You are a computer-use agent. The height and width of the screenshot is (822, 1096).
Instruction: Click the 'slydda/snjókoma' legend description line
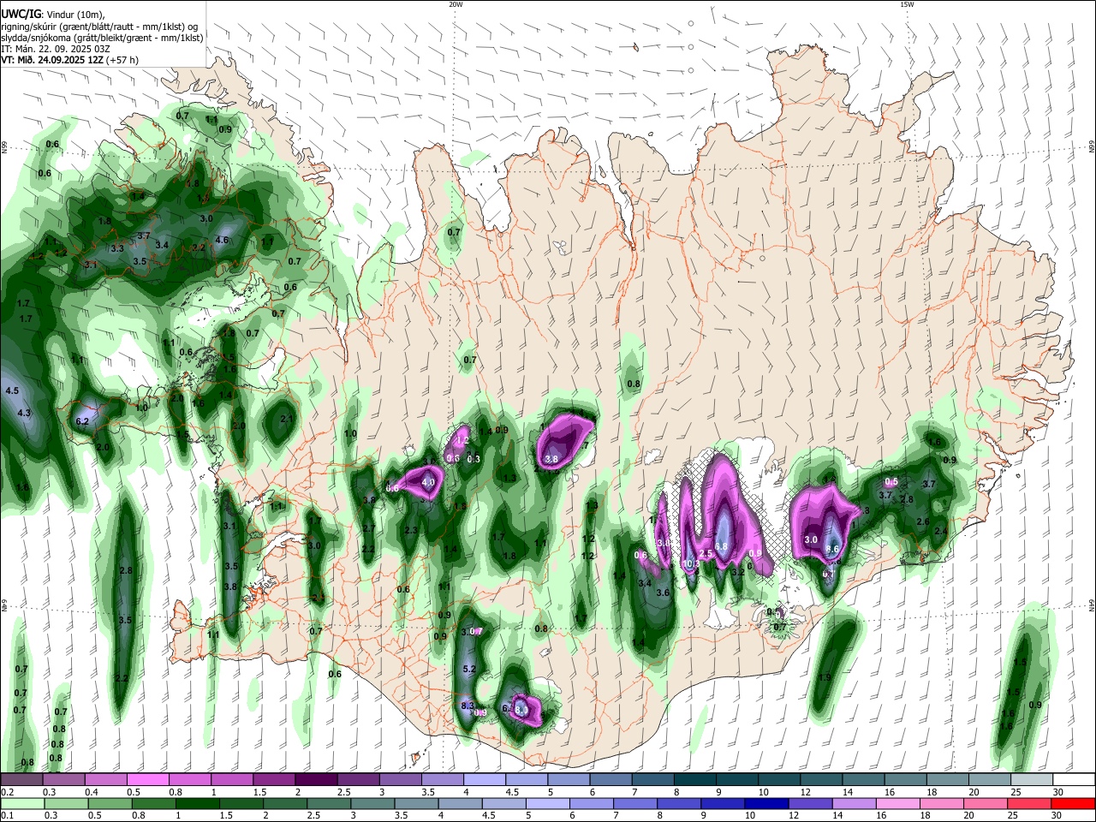point(102,38)
